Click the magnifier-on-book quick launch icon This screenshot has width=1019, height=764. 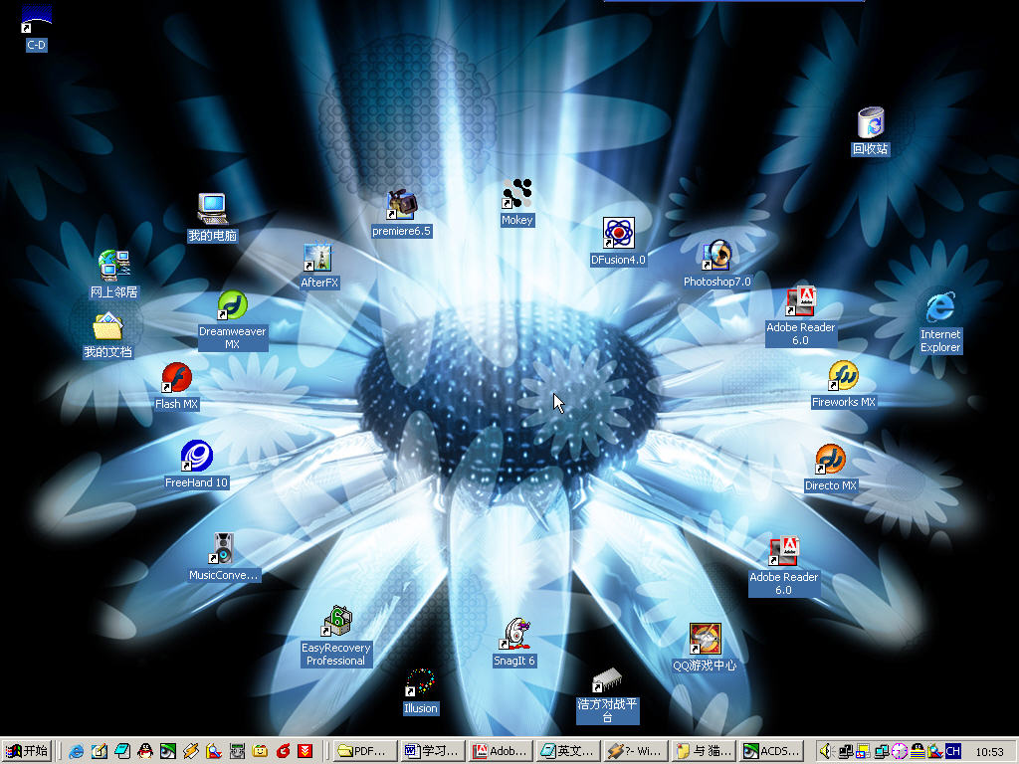[214, 752]
